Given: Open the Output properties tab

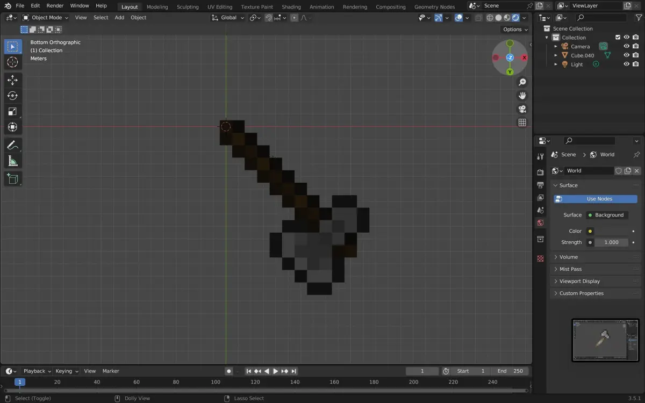Looking at the screenshot, I should (540, 185).
